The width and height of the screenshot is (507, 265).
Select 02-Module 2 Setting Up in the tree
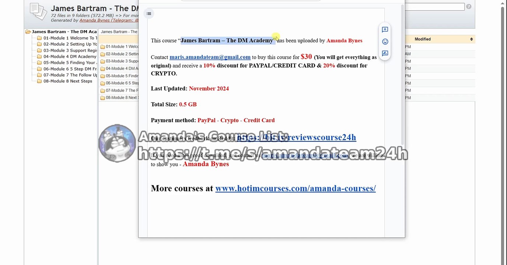click(70, 44)
